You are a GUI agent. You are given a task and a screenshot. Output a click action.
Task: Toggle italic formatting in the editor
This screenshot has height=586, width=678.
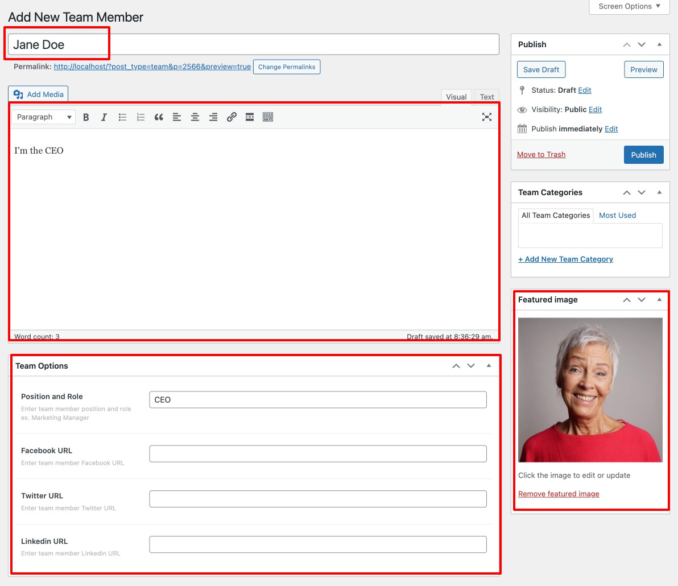click(104, 117)
